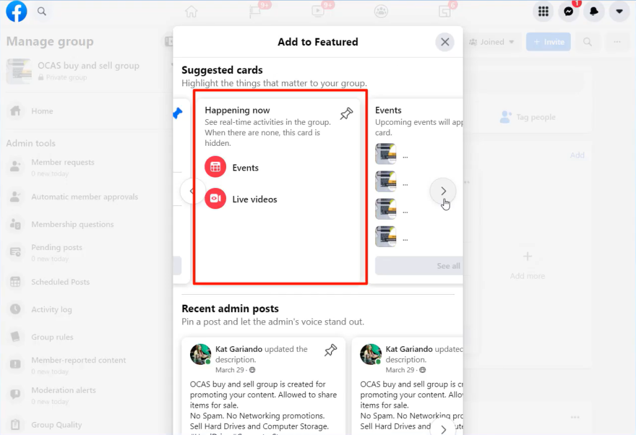
Task: Click the Invite button
Action: pos(548,42)
